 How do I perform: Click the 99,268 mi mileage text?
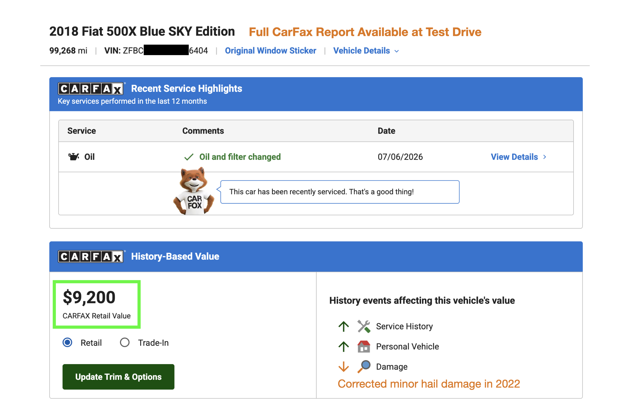68,51
